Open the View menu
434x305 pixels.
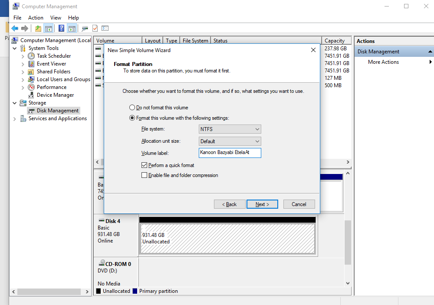point(56,18)
